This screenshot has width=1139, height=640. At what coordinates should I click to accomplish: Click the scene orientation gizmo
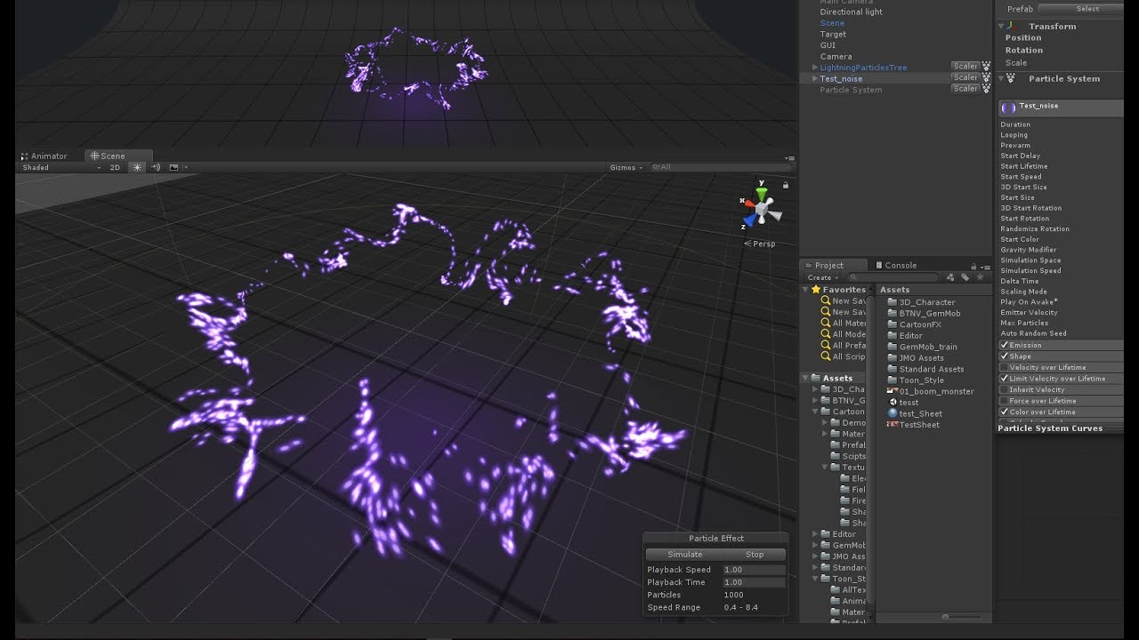point(761,208)
